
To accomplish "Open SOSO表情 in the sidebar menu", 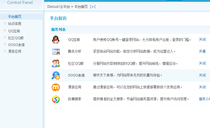I will 16,45.
